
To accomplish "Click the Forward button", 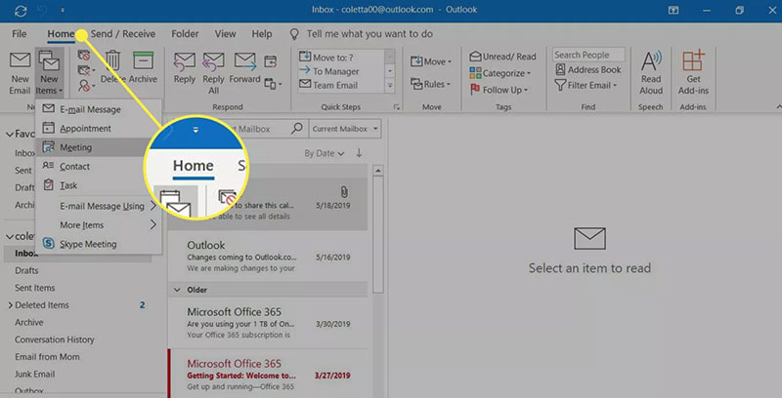I will [x=245, y=68].
